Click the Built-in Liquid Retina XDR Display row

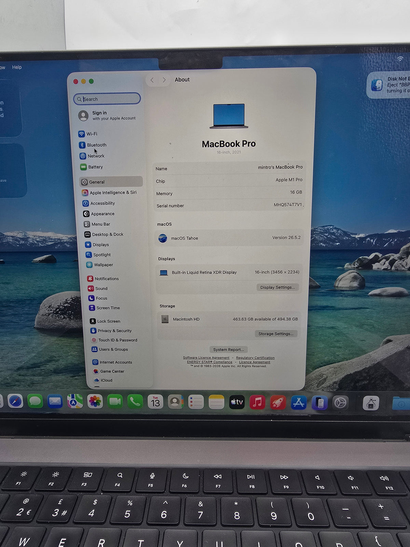tap(229, 272)
